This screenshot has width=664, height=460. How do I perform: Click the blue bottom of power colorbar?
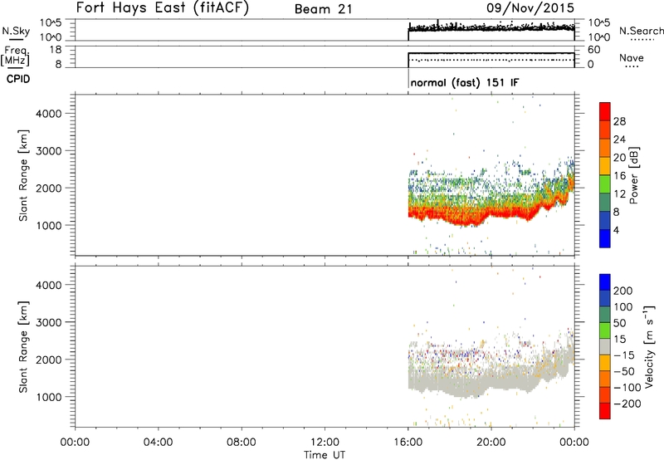(x=605, y=238)
